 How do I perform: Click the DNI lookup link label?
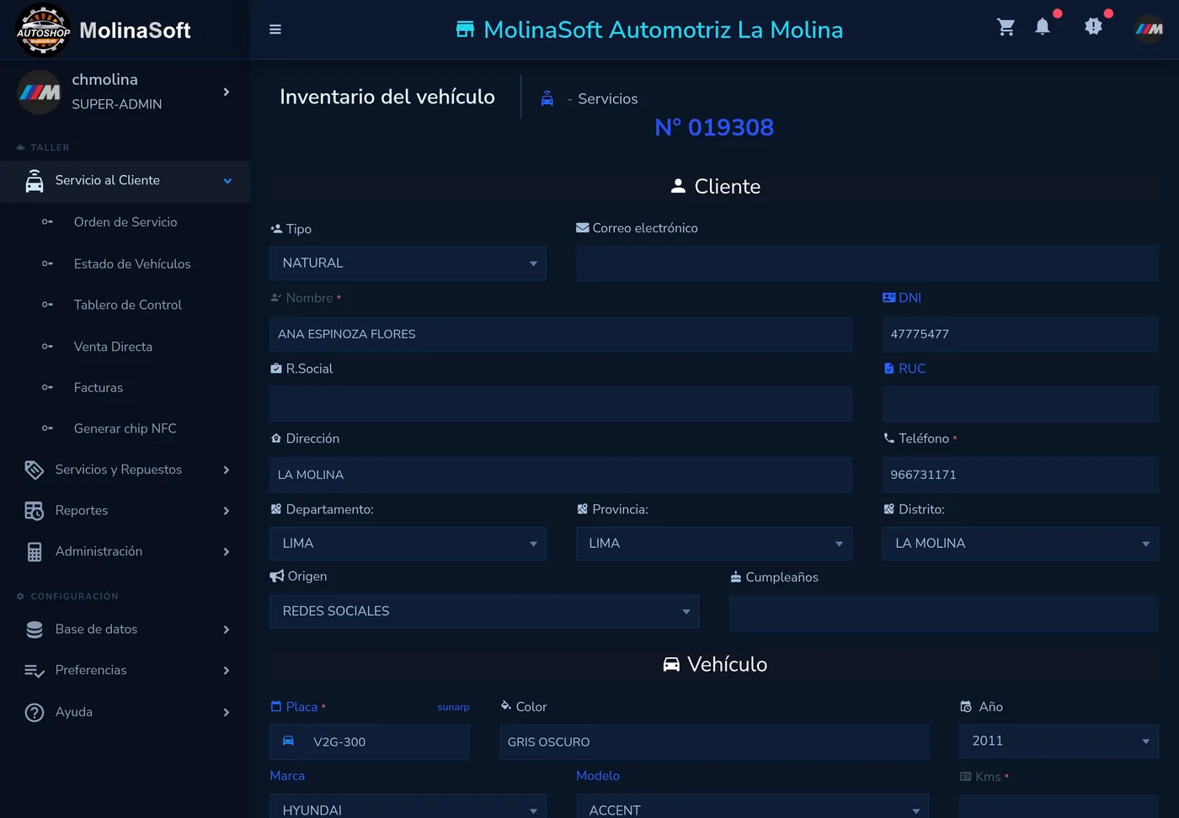click(910, 298)
